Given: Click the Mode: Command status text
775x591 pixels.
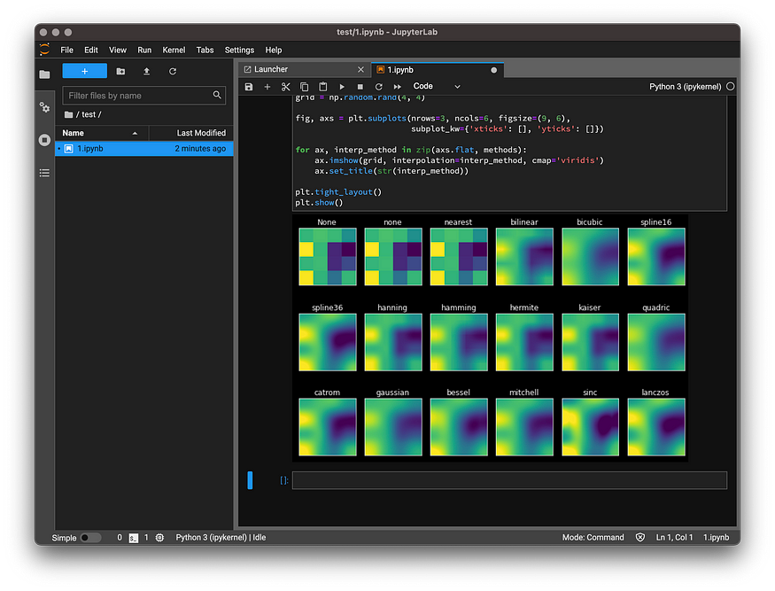Looking at the screenshot, I should (593, 538).
